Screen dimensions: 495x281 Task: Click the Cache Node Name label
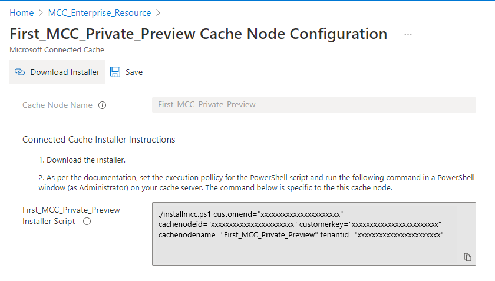click(57, 105)
